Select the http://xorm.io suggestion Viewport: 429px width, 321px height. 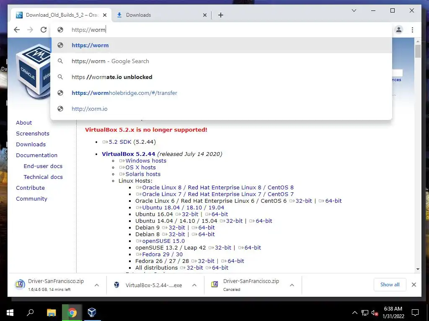coord(222,109)
